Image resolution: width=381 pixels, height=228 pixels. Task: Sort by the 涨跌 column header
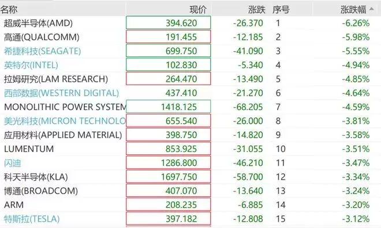(x=257, y=10)
